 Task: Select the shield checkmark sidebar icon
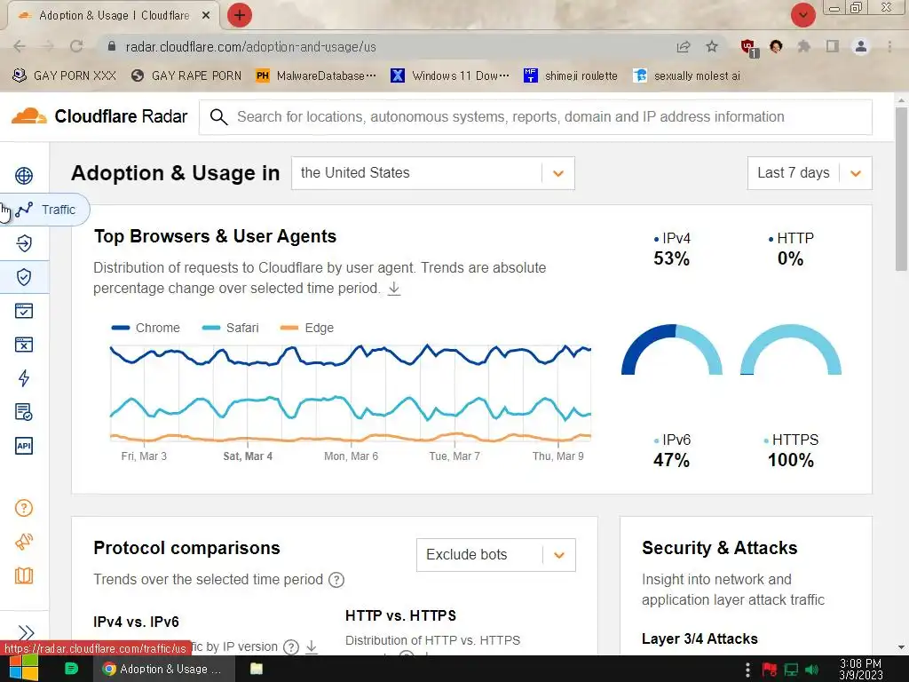[x=24, y=277]
